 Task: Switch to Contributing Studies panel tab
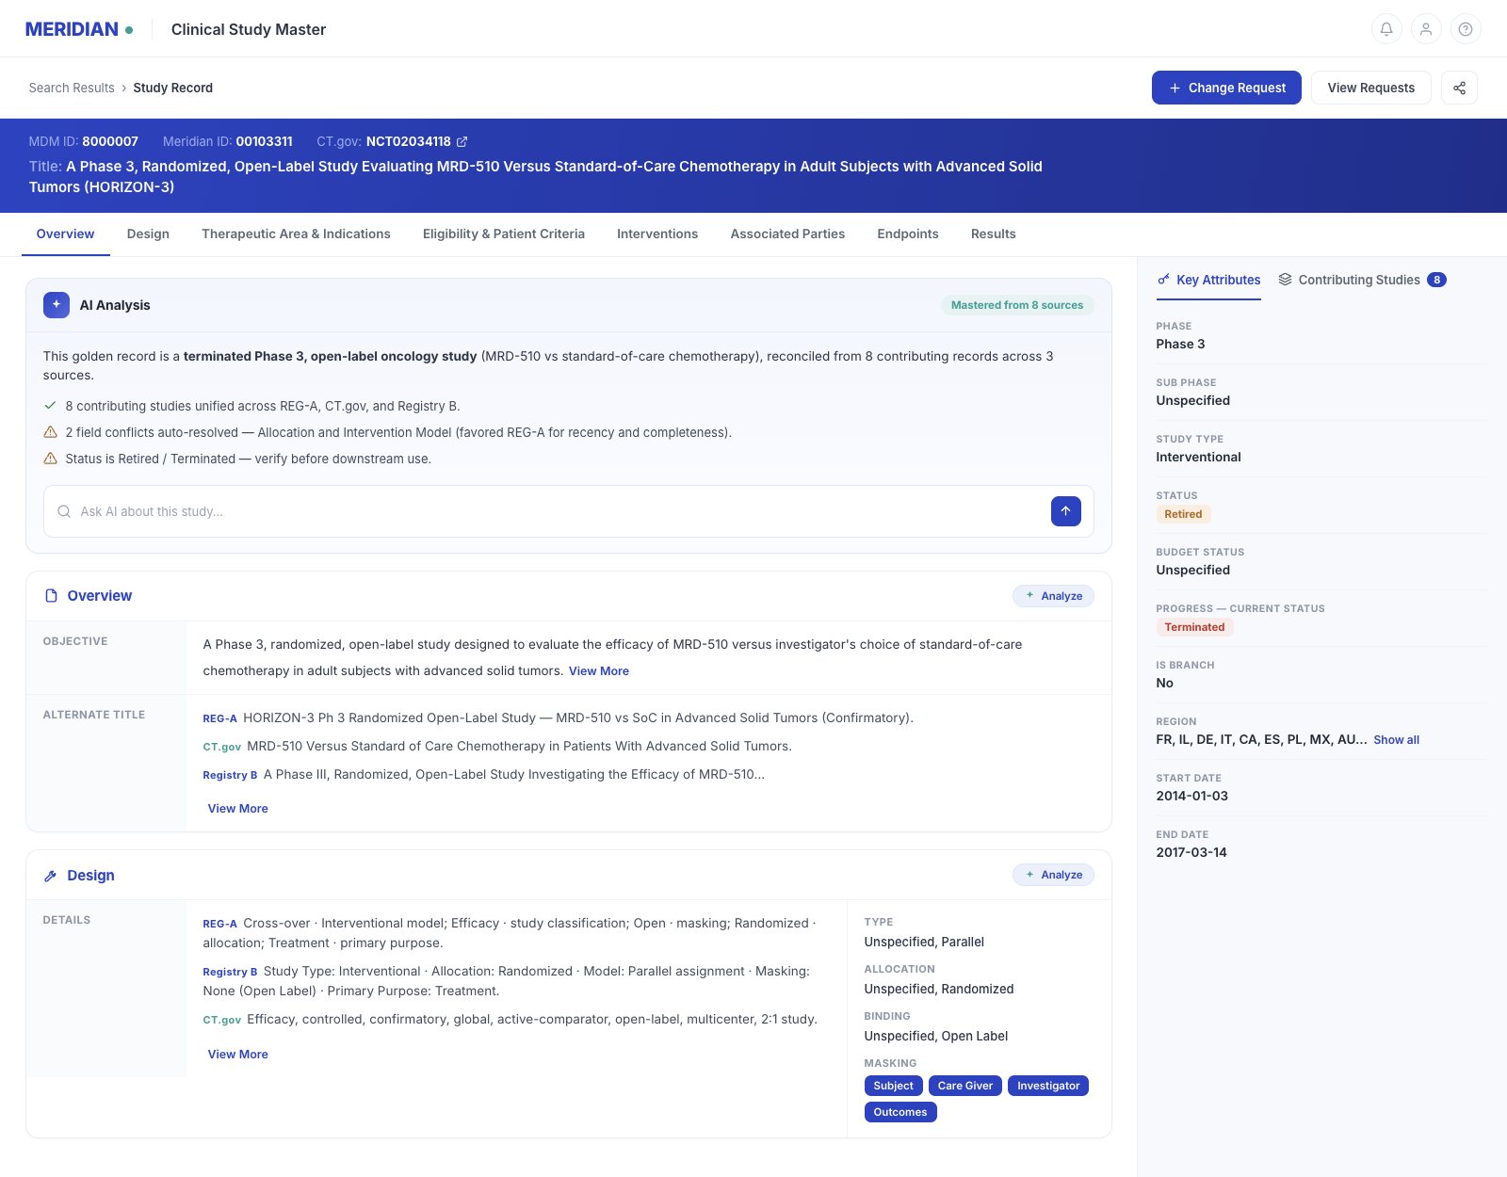(x=1362, y=280)
